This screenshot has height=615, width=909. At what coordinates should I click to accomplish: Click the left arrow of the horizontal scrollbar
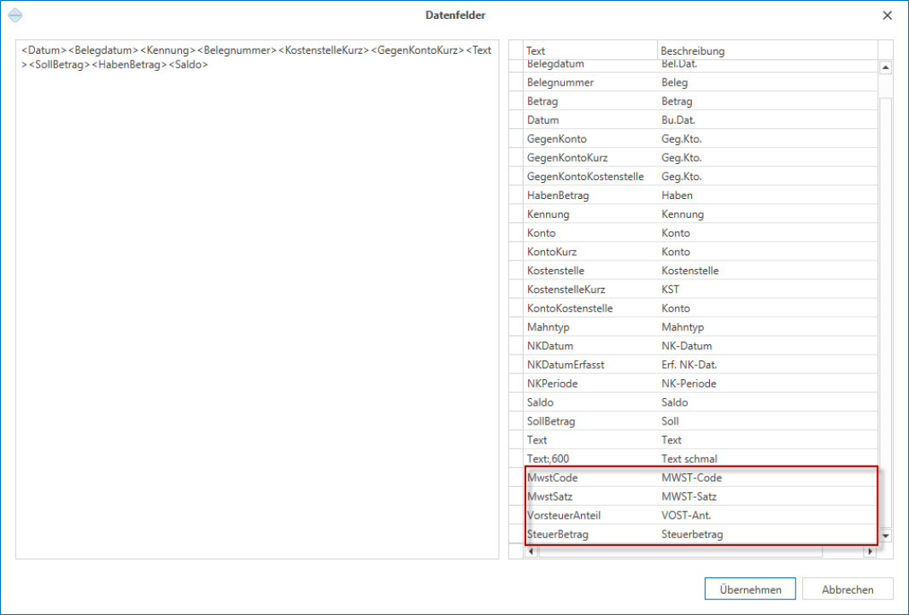(x=531, y=551)
